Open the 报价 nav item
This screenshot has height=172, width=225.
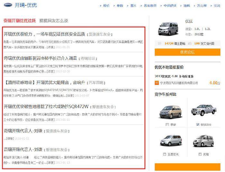106,5
